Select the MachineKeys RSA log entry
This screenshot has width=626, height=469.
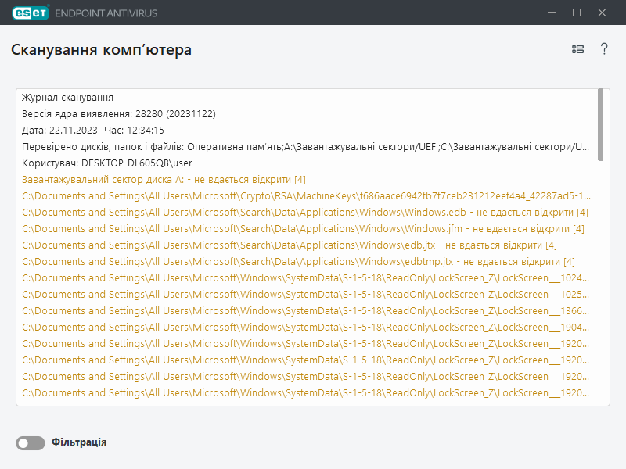click(305, 196)
